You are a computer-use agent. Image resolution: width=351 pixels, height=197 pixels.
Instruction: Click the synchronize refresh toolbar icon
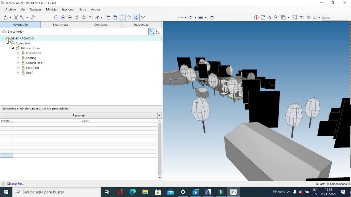(33, 18)
